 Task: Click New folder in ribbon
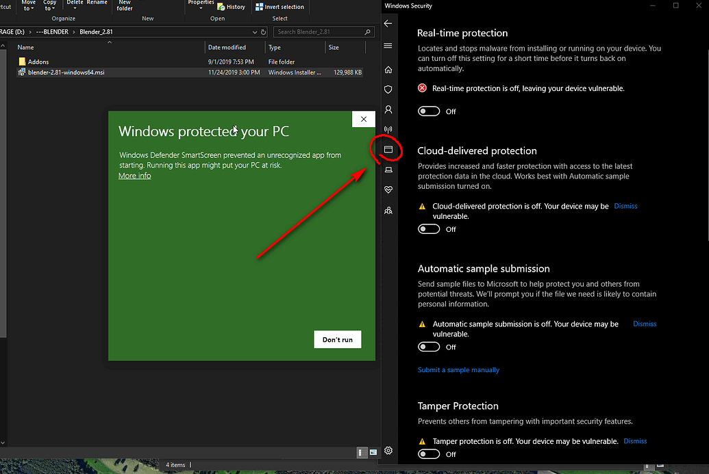tap(125, 5)
